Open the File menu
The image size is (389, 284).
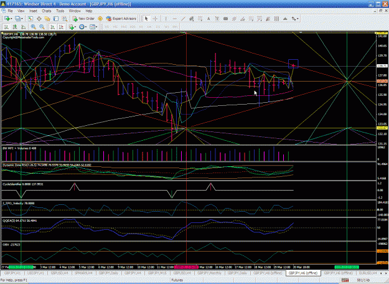point(10,11)
